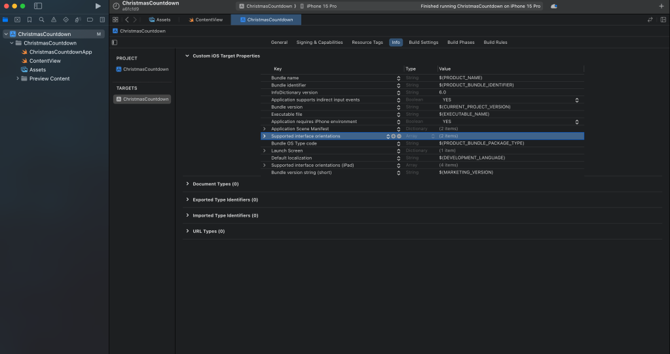Switch to the Build Settings tab
The height and width of the screenshot is (354, 670).
pos(423,43)
